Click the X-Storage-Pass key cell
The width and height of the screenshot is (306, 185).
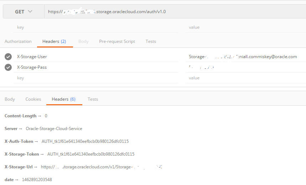(x=96, y=67)
